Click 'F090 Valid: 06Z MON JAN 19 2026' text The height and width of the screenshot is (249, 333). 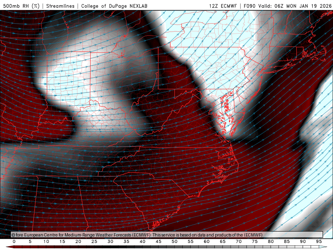coord(288,6)
